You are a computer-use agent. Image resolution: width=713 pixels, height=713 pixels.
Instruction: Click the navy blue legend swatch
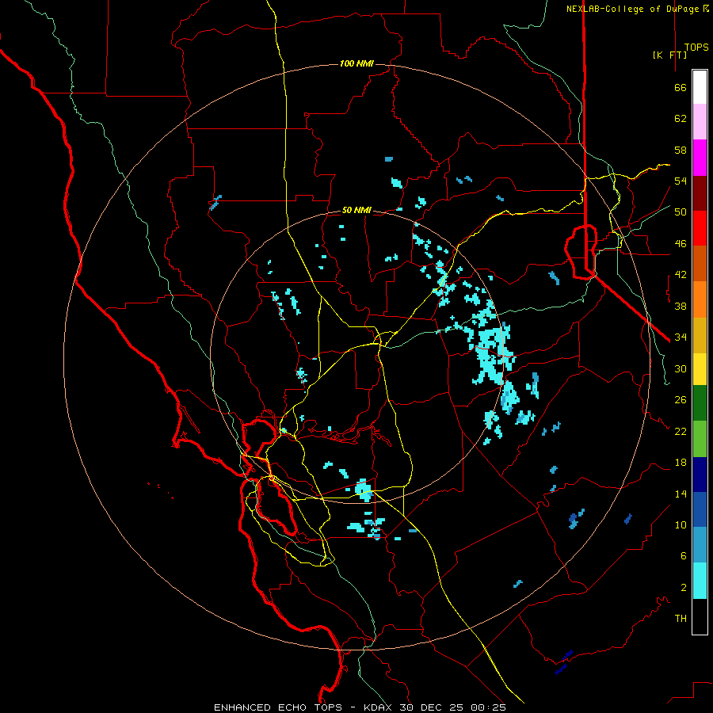pyautogui.click(x=700, y=475)
